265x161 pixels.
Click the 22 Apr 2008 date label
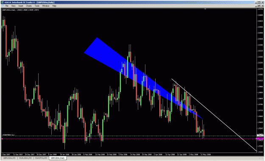182,154
